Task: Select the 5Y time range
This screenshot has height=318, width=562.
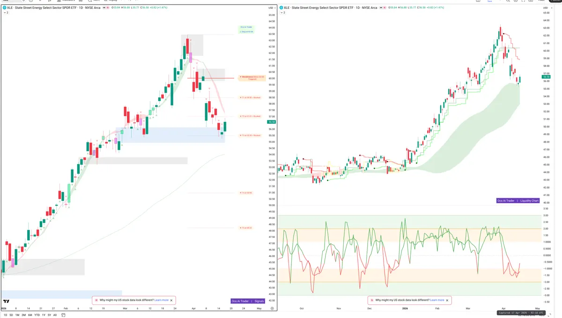Action: [x=49, y=315]
